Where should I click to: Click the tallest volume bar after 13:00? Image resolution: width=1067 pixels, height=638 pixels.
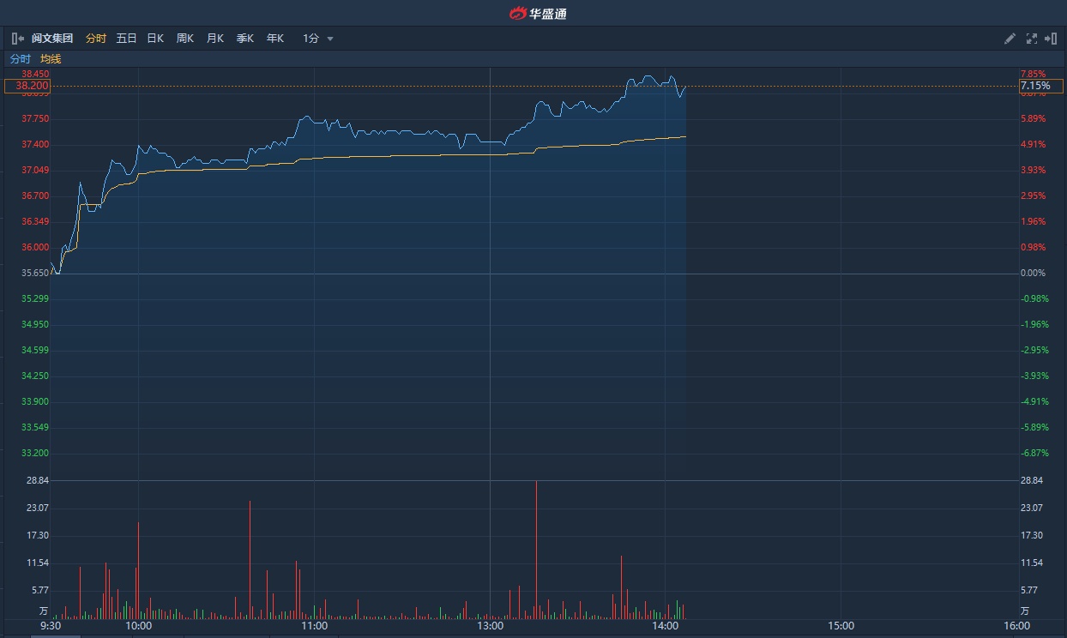tap(536, 549)
